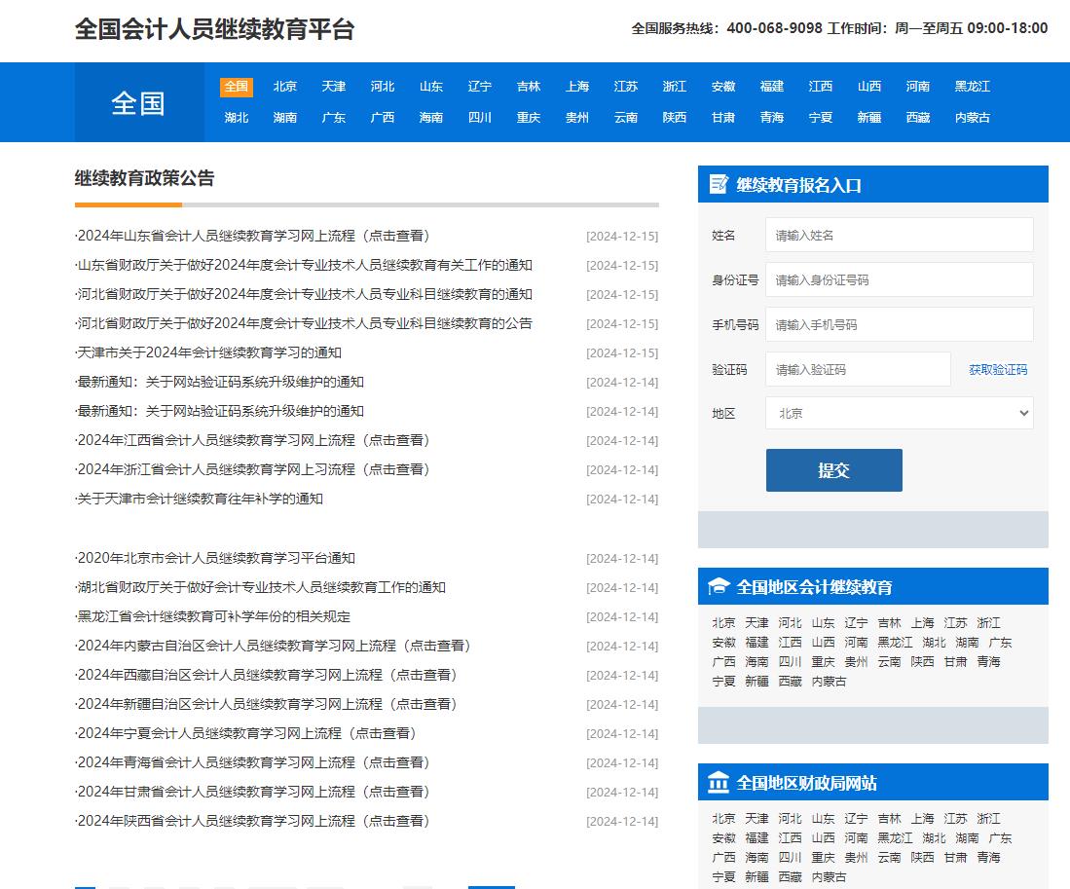Click 内蒙古 under 全国地区会计继续教育

829,682
